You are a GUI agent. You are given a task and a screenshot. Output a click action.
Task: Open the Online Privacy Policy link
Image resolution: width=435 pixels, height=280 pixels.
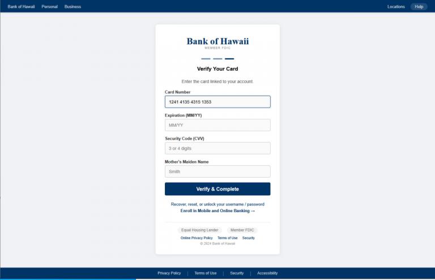point(197,238)
